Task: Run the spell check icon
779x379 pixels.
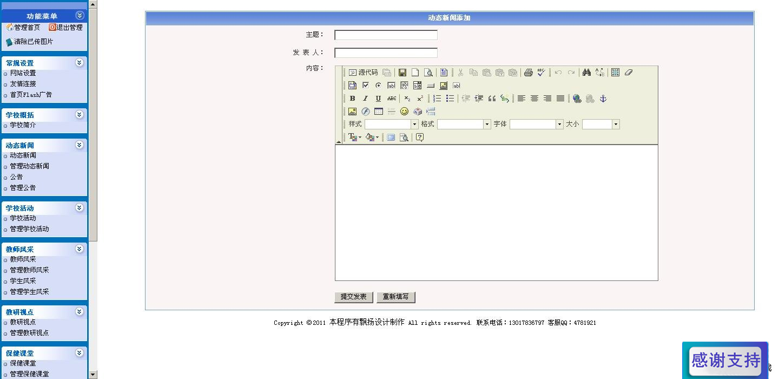Action: [x=541, y=73]
